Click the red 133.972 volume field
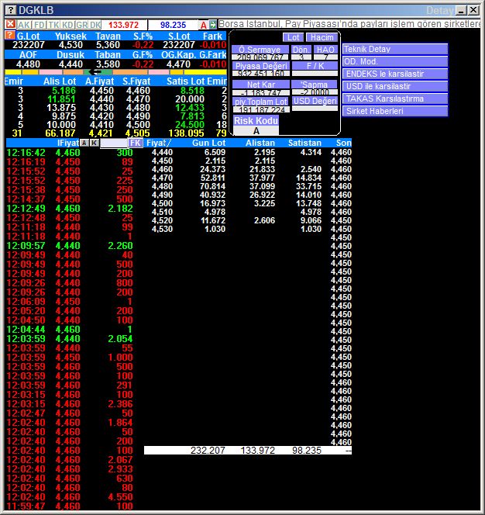The width and height of the screenshot is (485, 515). tap(124, 25)
